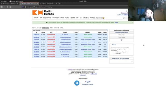The height and width of the screenshot is (93, 166).
Task: Select the МОИ ПОСЫЛКИ contest tab
Action: click(x=45, y=28)
